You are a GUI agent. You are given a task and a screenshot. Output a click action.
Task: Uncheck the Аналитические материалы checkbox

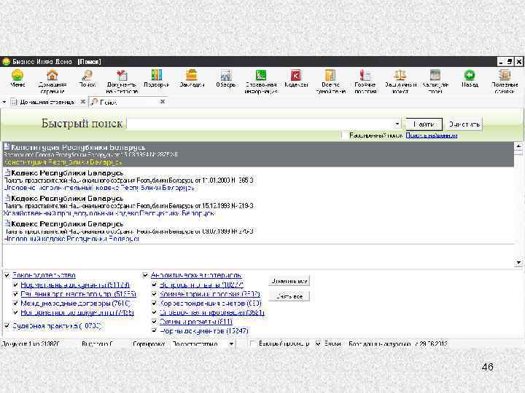tap(145, 275)
